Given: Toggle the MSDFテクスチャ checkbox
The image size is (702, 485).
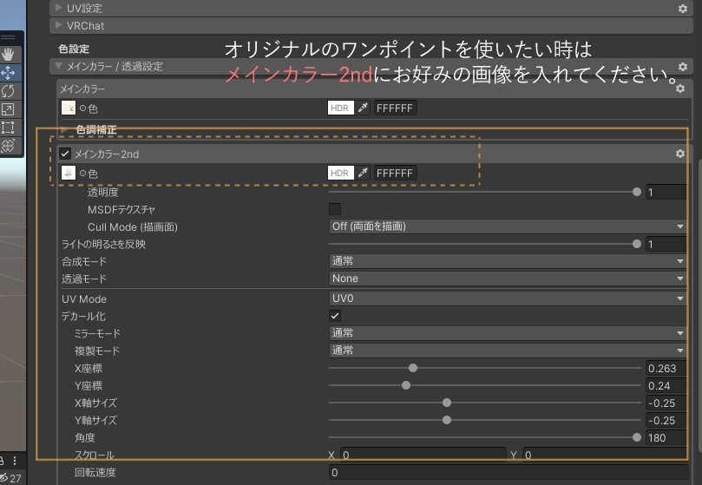Looking at the screenshot, I should tap(335, 209).
